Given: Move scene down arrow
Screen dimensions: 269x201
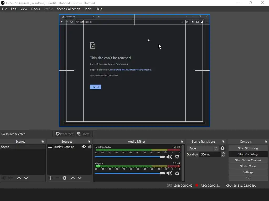Looking at the screenshot, I should pos(26,178).
